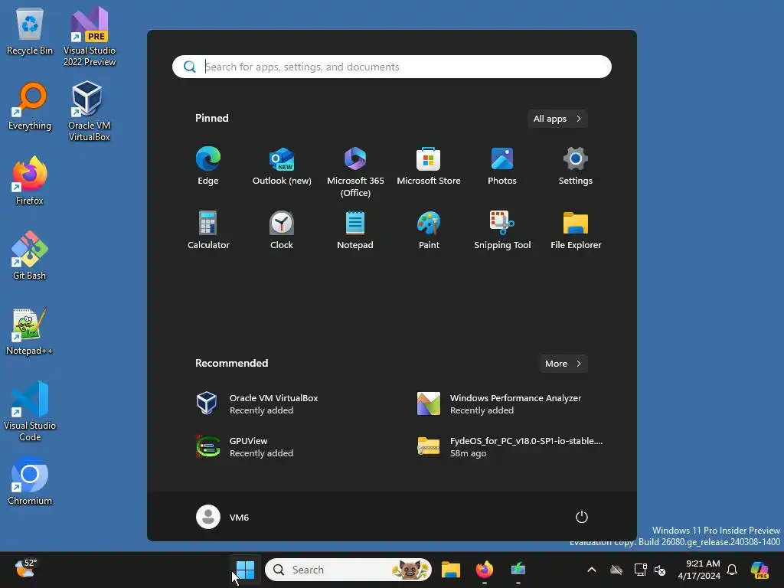Show hidden system tray icons
The height and width of the screenshot is (588, 784).
pyautogui.click(x=592, y=570)
